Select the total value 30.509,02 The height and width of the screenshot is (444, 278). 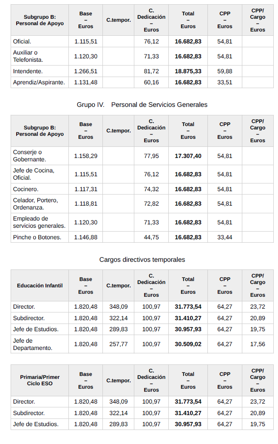[188, 344]
